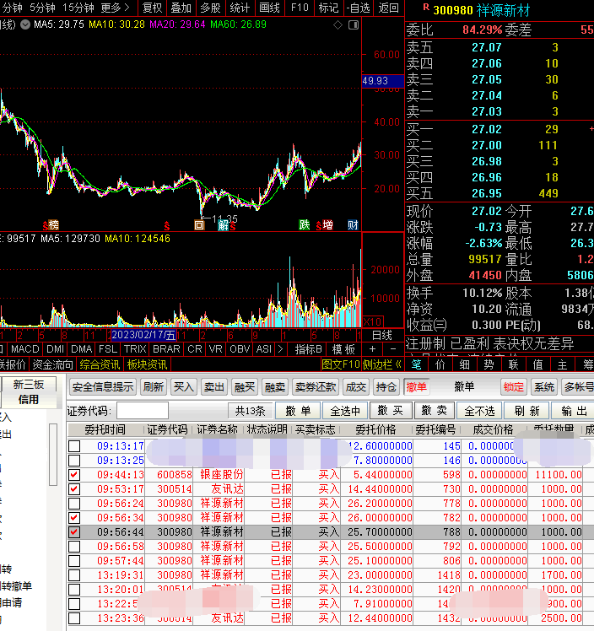Viewport: 594px width, 631px height.
Task: Click the X10 volume scale indicator
Action: pos(373,322)
